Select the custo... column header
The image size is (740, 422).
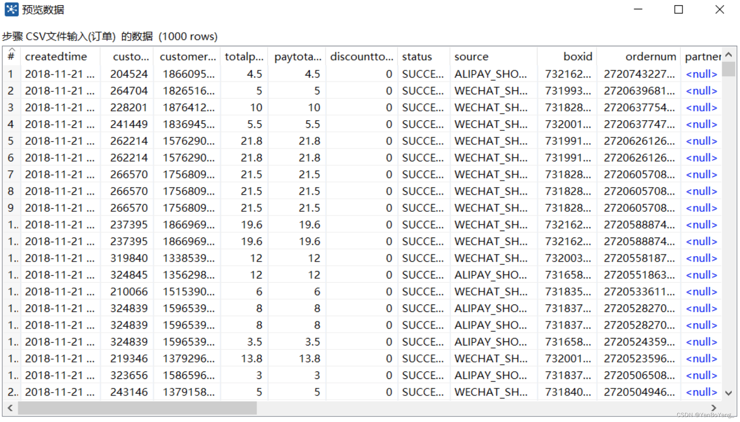click(x=127, y=57)
